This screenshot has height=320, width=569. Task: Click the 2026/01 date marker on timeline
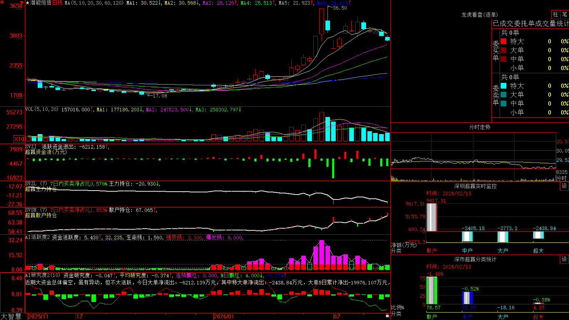pyautogui.click(x=224, y=316)
